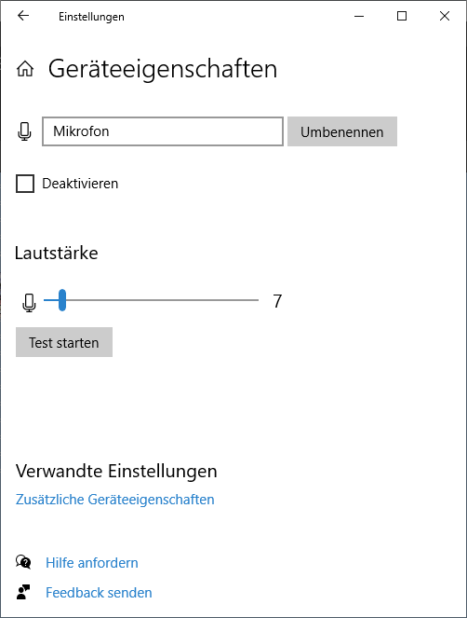This screenshot has height=618, width=467.
Task: Click the Deaktivieren label text
Action: click(80, 184)
